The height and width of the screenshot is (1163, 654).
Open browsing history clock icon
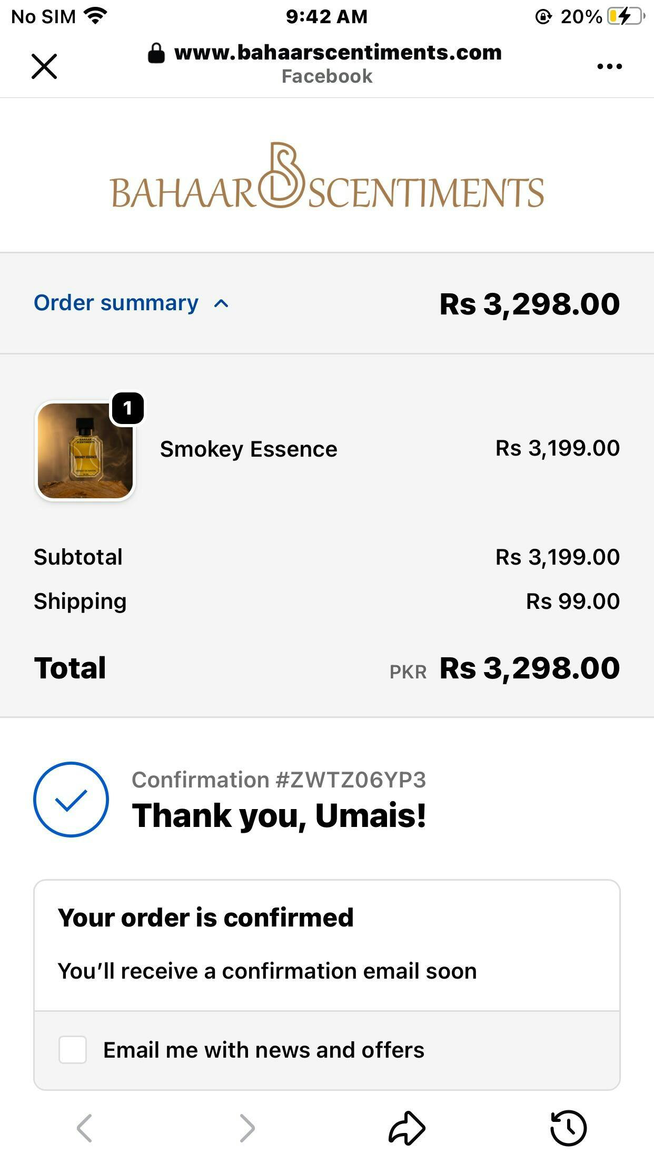coord(568,1128)
